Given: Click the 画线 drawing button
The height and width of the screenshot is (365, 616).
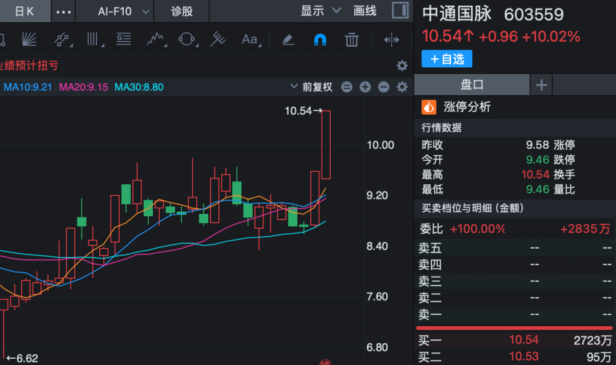Looking at the screenshot, I should pyautogui.click(x=364, y=11).
